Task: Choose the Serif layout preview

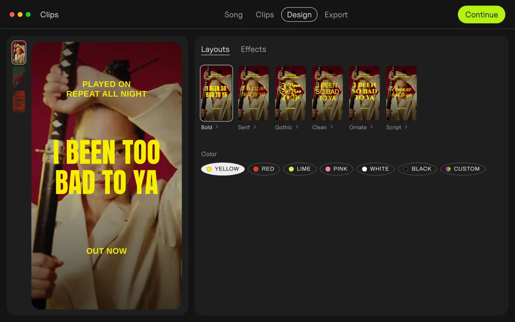Action: (253, 93)
